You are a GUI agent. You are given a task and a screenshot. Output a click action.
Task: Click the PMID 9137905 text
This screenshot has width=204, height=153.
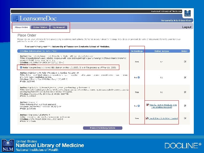click(27, 81)
